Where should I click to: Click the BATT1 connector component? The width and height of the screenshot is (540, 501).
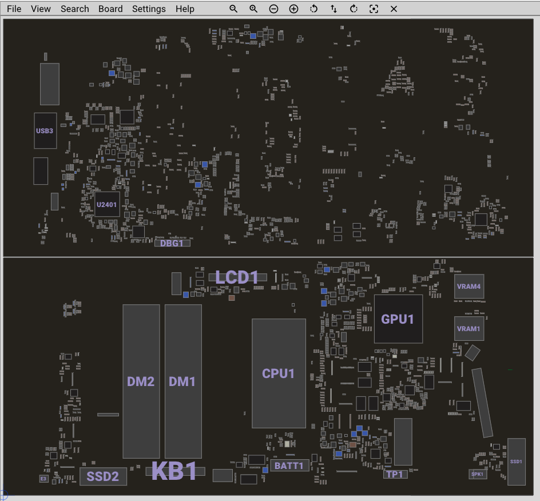[x=290, y=466]
